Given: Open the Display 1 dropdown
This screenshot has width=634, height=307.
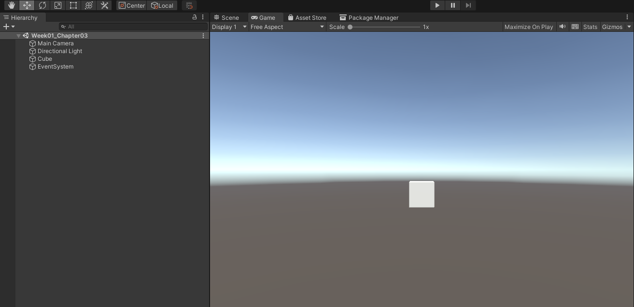Looking at the screenshot, I should 229,27.
